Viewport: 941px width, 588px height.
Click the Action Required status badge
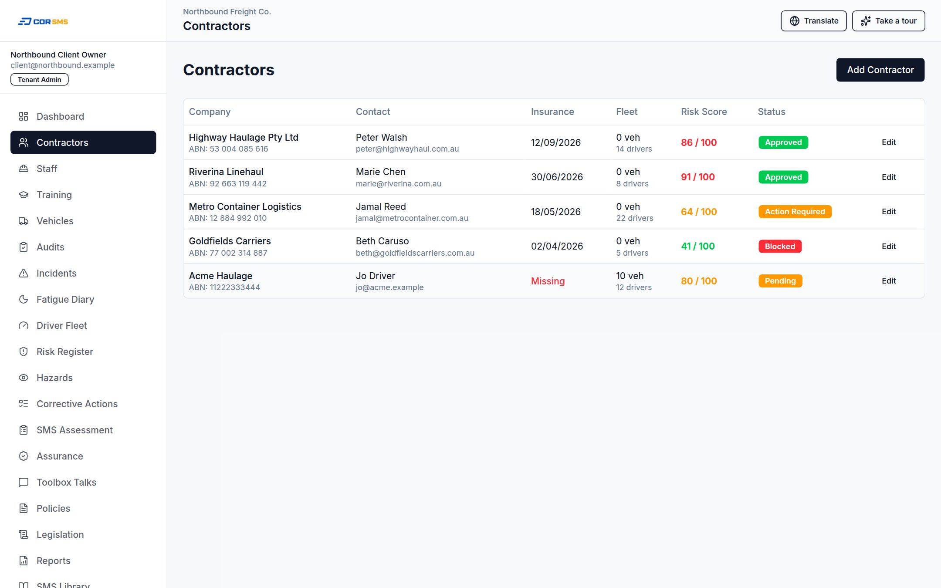795,212
